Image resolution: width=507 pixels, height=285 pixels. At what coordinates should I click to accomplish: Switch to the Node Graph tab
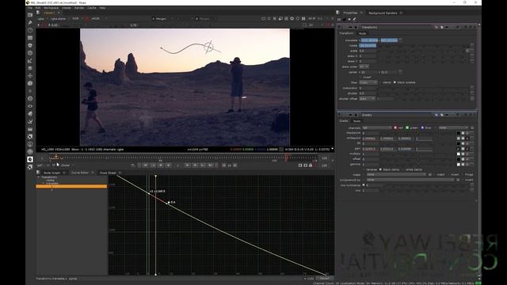point(51,173)
